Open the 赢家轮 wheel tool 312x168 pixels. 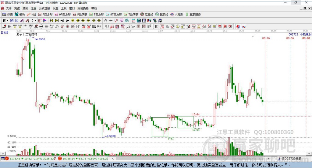click(162, 15)
